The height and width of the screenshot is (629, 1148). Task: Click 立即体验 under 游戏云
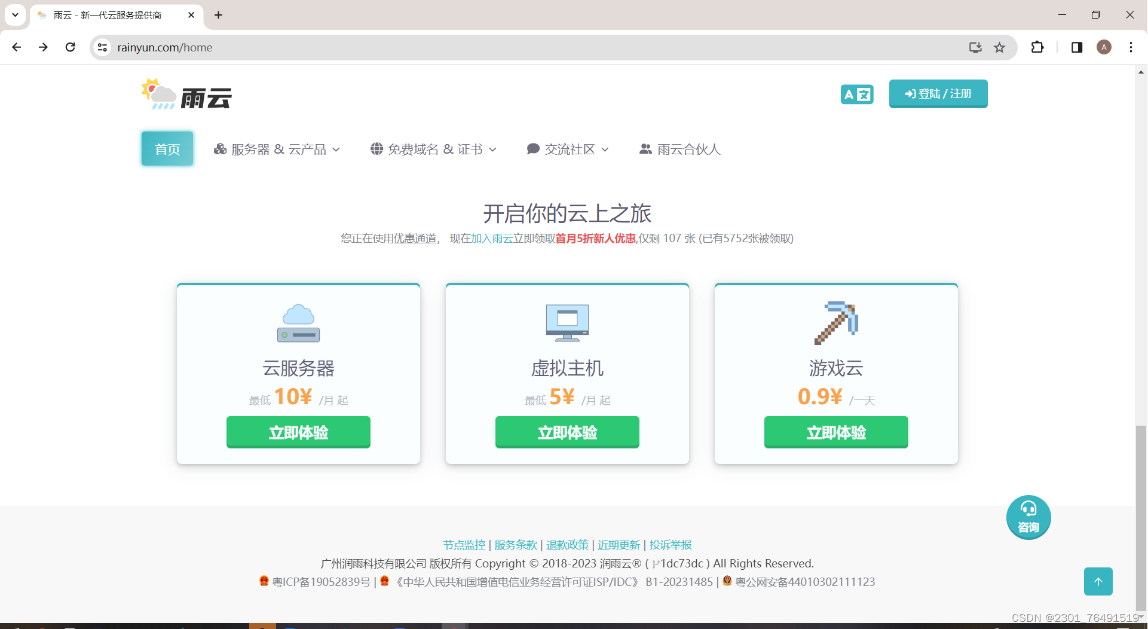836,432
